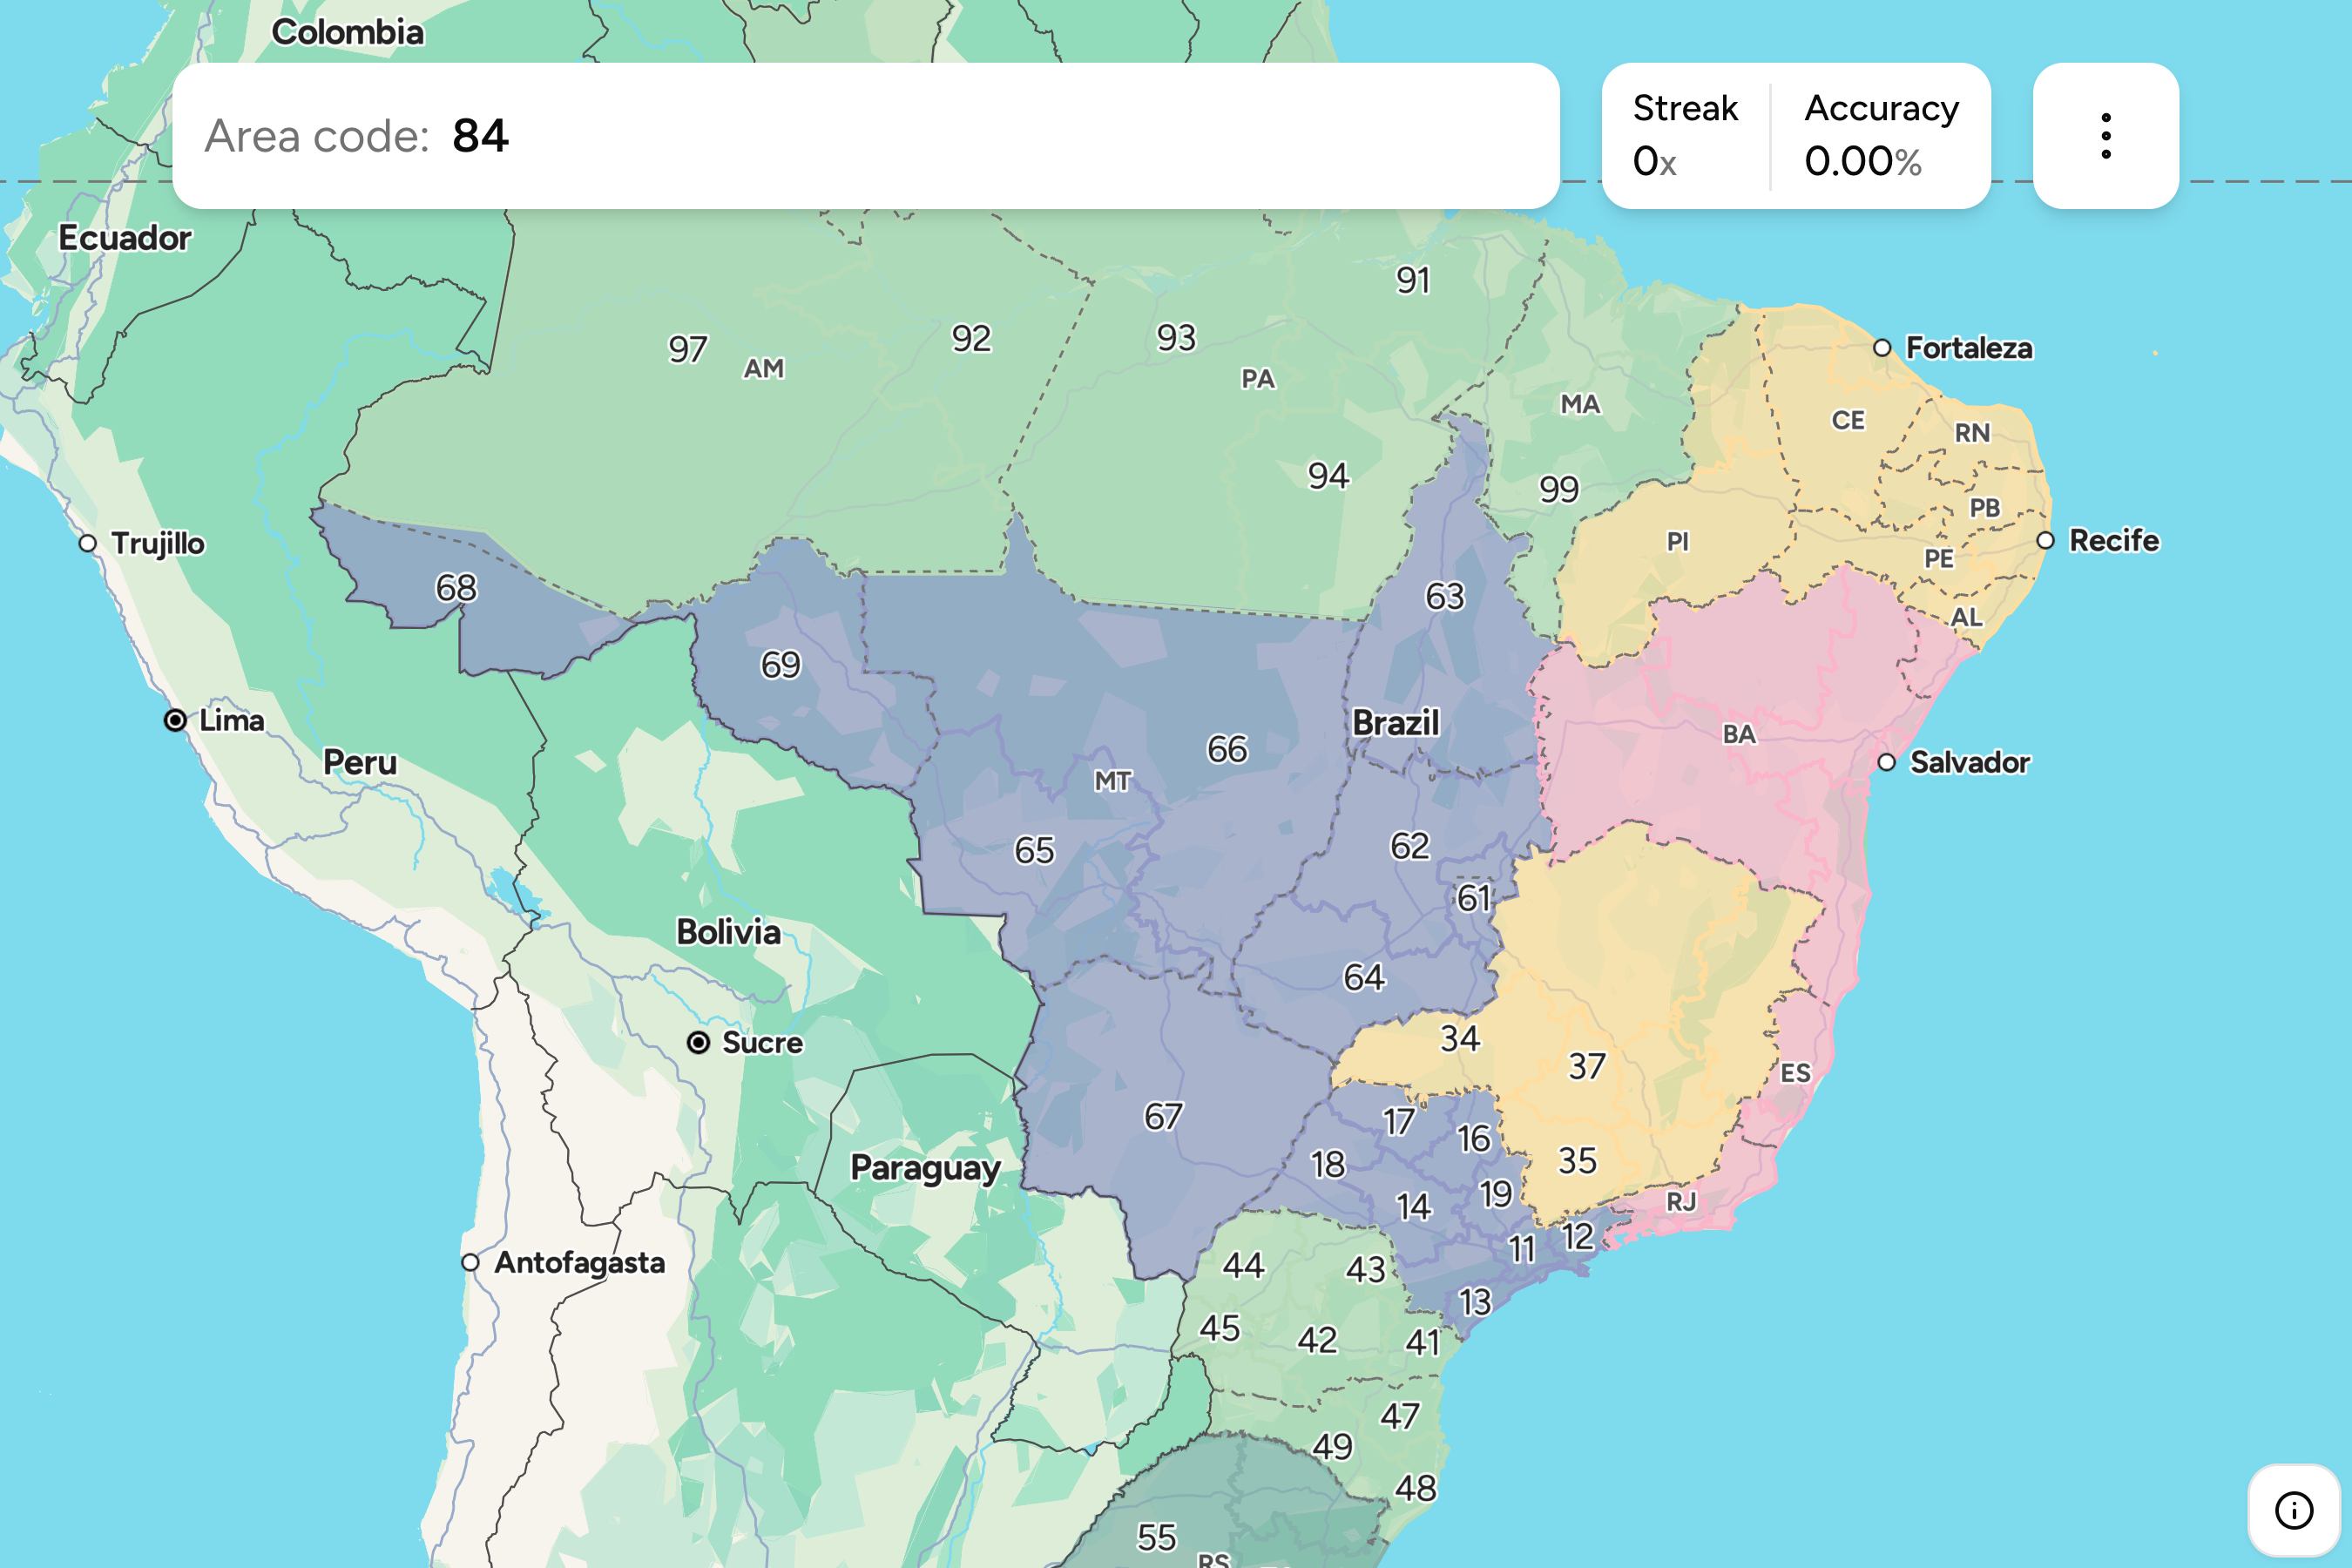Viewport: 2352px width, 1568px height.
Task: Select the region labeled 55
Action: coord(1156,1537)
